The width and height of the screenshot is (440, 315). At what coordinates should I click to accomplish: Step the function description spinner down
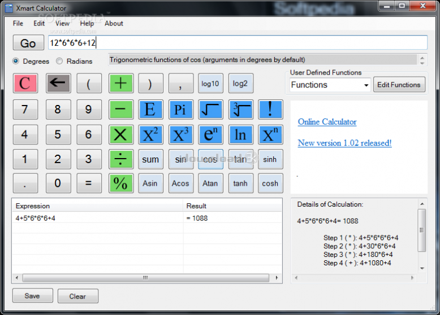click(x=422, y=63)
